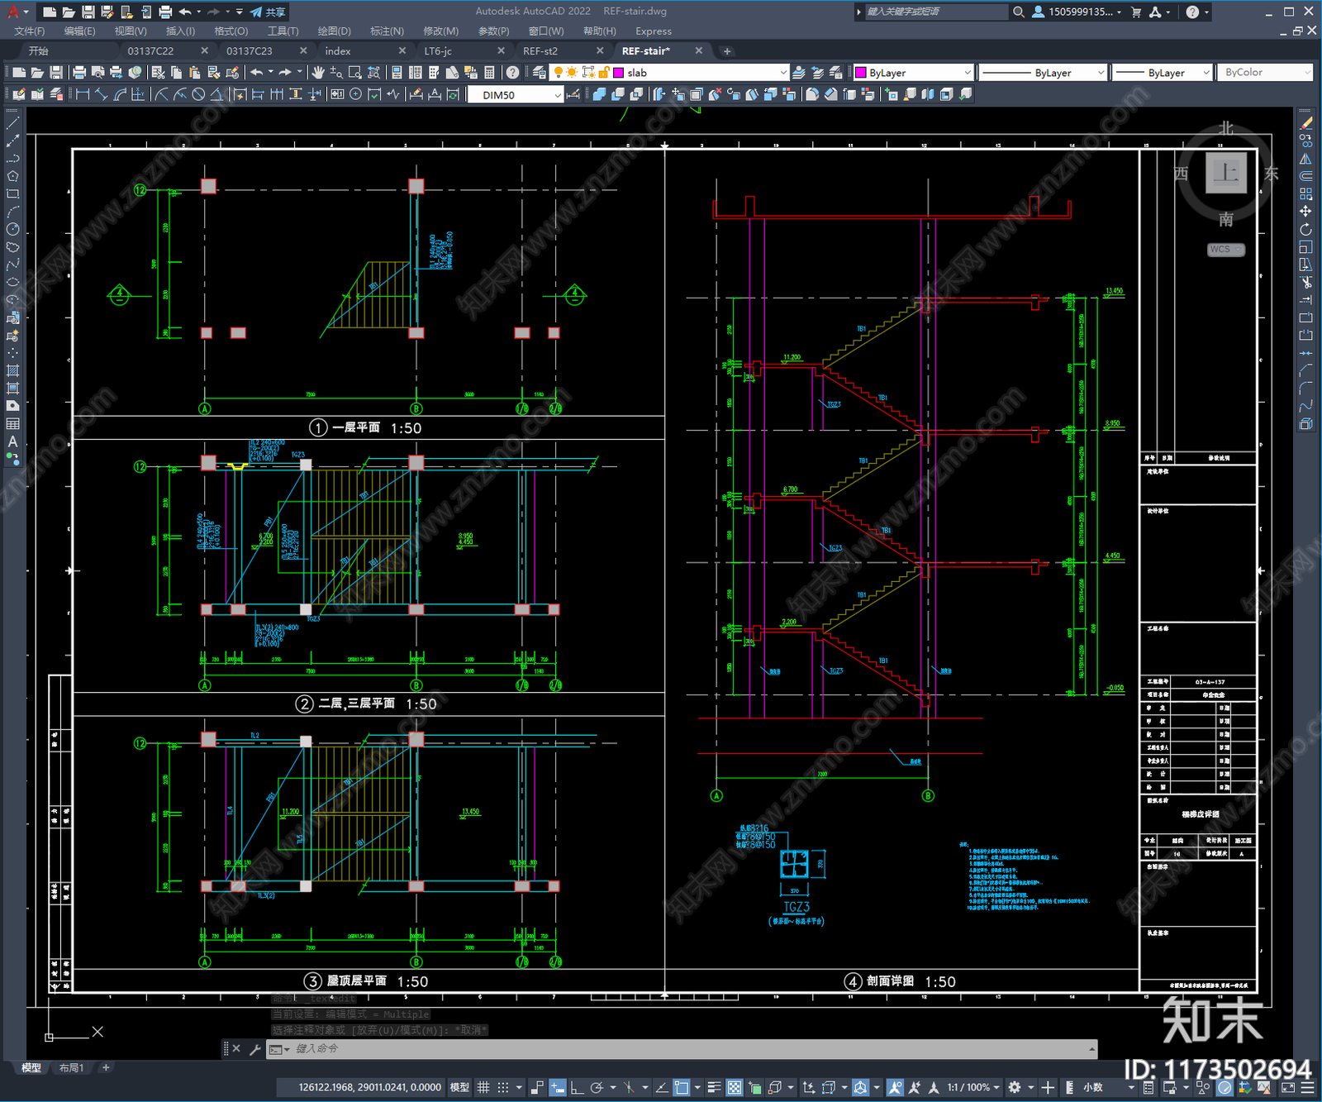Select the Diameter dimension tool
The width and height of the screenshot is (1322, 1102).
click(198, 95)
